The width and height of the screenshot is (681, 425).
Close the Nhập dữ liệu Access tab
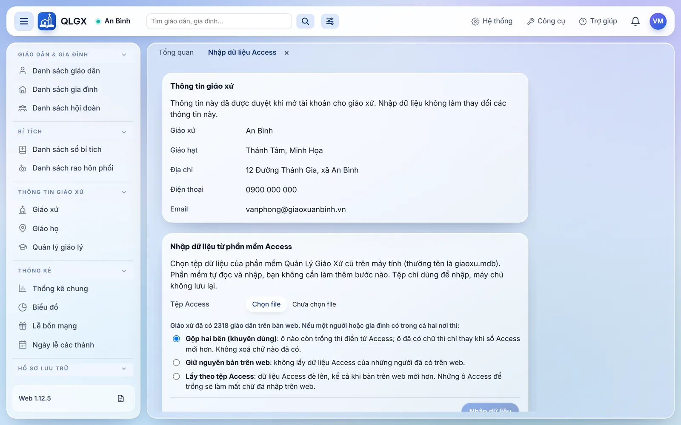[x=286, y=53]
